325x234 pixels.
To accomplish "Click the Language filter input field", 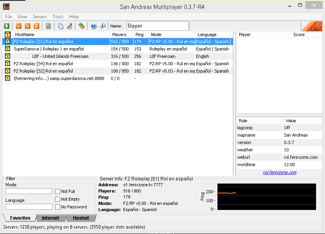I will pos(29,207).
